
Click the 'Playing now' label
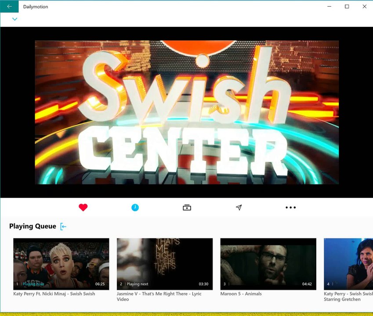[33, 284]
